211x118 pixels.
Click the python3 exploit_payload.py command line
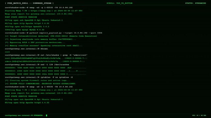click(x=54, y=33)
